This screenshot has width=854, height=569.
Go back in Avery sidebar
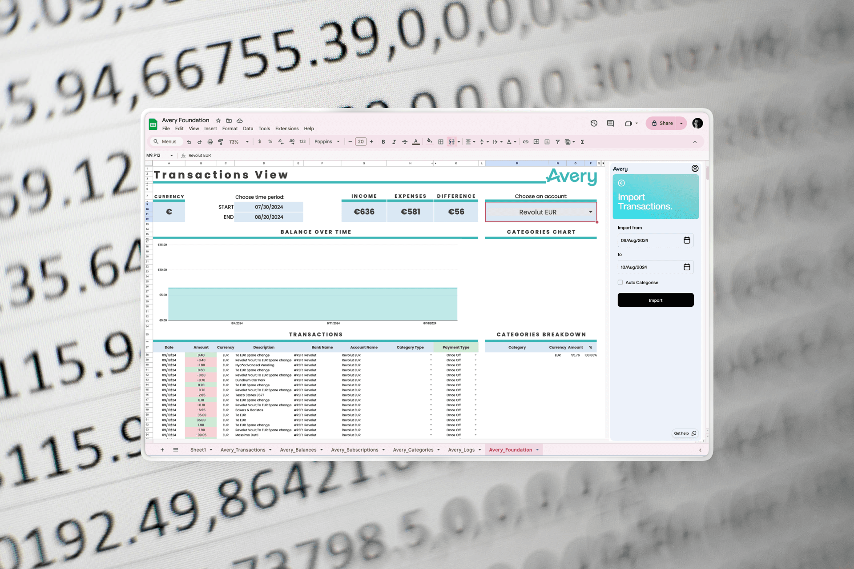[x=621, y=183]
